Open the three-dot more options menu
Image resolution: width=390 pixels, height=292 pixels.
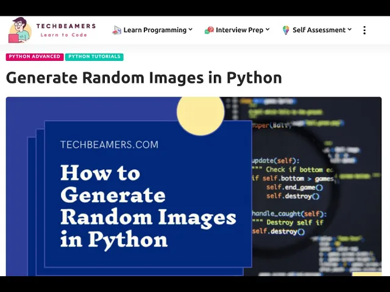click(364, 30)
